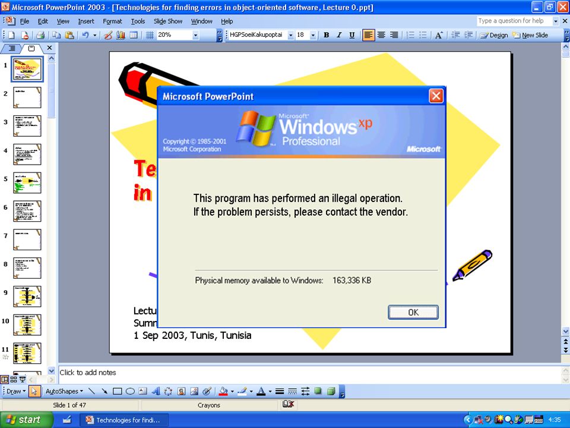Click the Undo arrow icon
This screenshot has height=428, width=570.
(x=85, y=35)
